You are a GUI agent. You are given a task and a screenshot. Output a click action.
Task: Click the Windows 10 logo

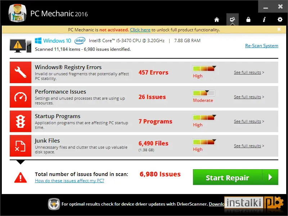53,41
